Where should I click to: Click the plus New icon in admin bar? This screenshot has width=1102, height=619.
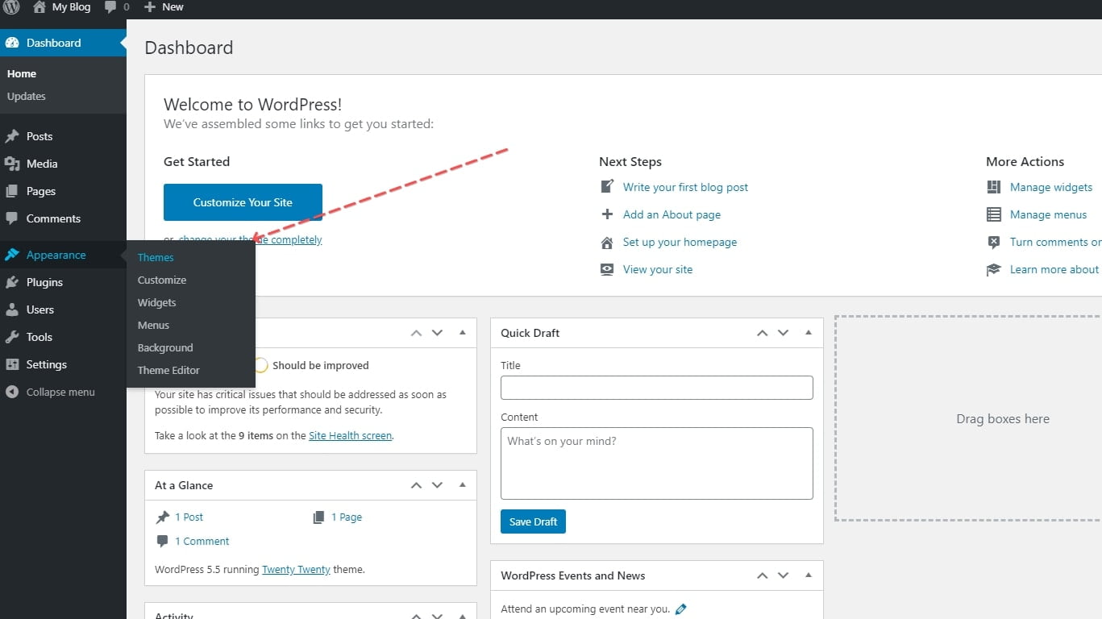coord(149,6)
